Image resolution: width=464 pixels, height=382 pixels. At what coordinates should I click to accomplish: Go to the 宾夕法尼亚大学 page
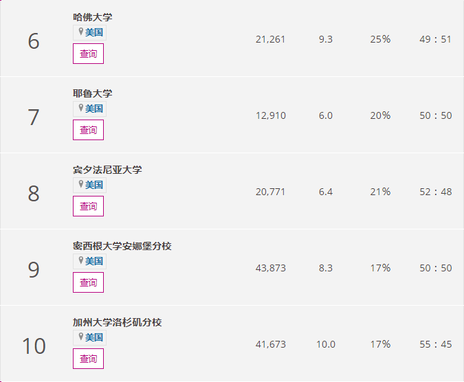107,170
